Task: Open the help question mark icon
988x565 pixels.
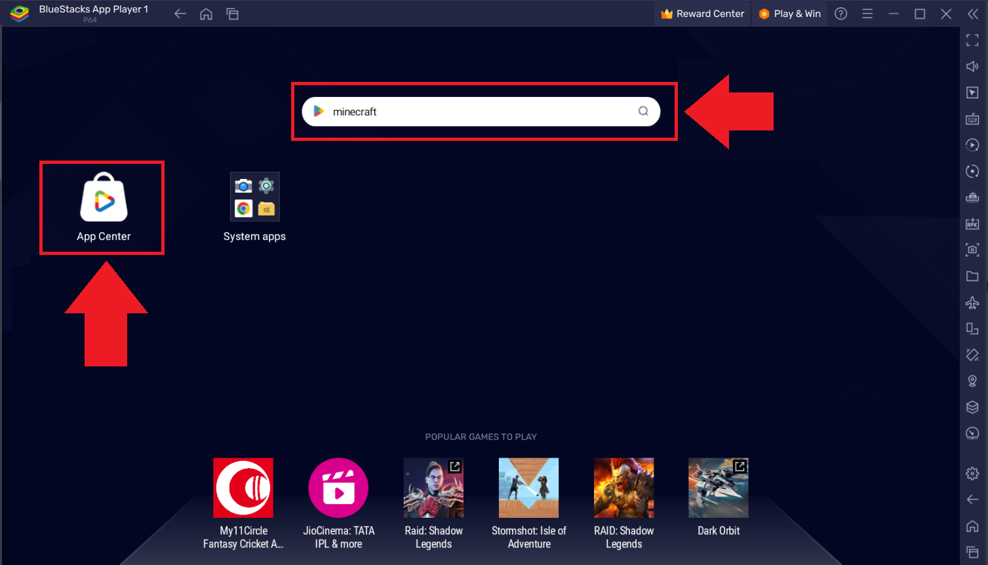Action: point(841,14)
